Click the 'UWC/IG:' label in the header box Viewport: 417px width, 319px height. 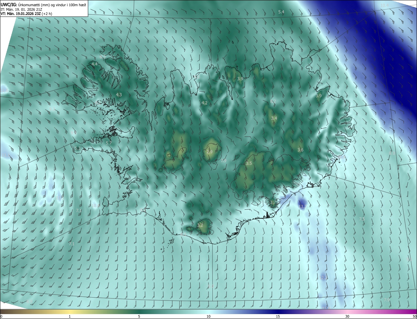(9, 5)
